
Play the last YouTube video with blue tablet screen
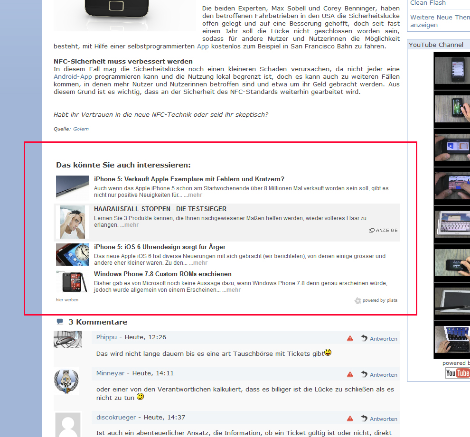pyautogui.click(x=452, y=340)
